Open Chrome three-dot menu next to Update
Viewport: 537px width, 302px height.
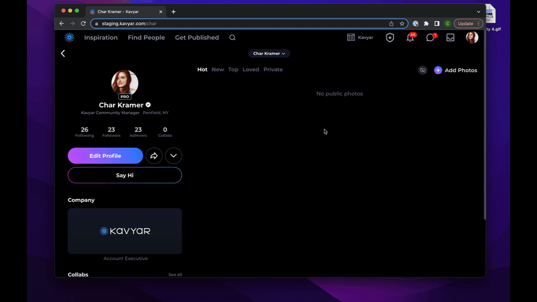coord(479,23)
